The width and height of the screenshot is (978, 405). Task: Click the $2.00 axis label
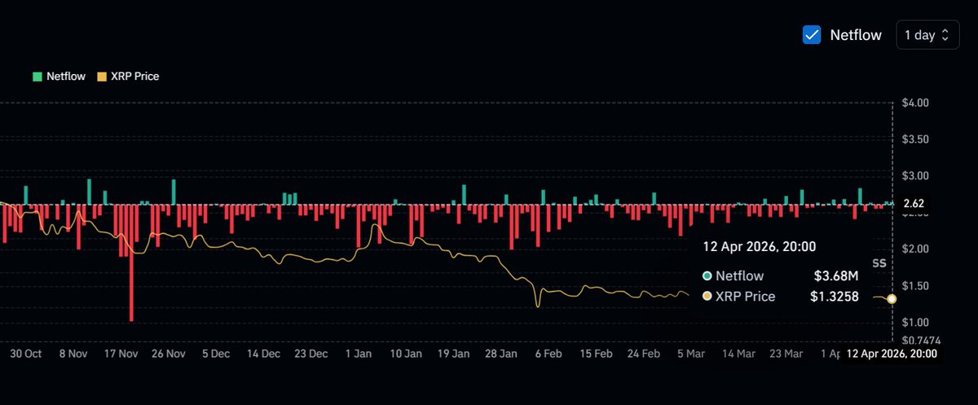(916, 249)
